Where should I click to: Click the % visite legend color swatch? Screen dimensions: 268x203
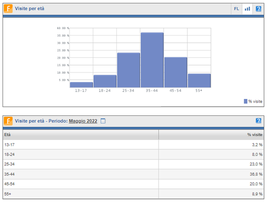[x=245, y=102]
